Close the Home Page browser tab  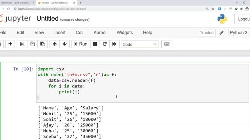(x=33, y=3)
